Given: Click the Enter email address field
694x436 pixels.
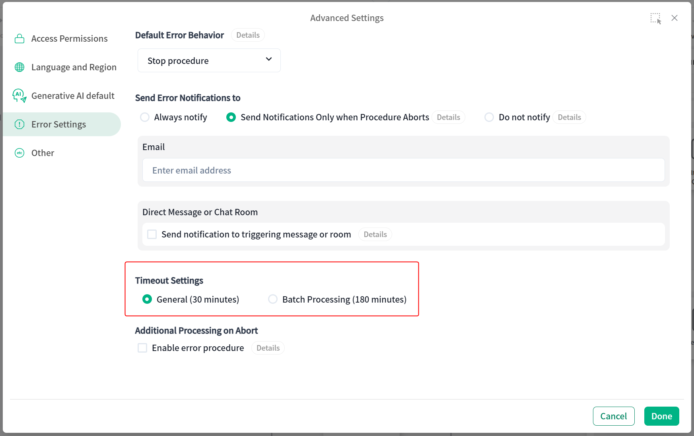Looking at the screenshot, I should 403,170.
